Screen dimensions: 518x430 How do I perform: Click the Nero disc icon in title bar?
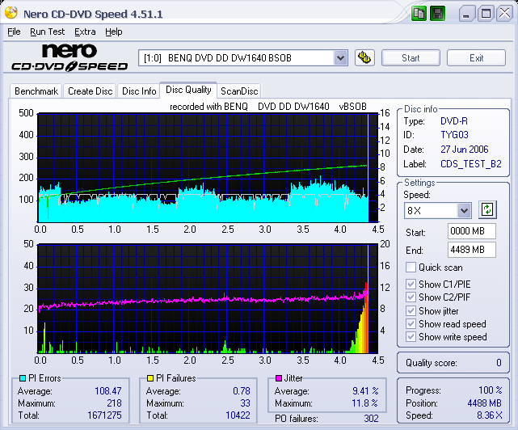click(10, 14)
